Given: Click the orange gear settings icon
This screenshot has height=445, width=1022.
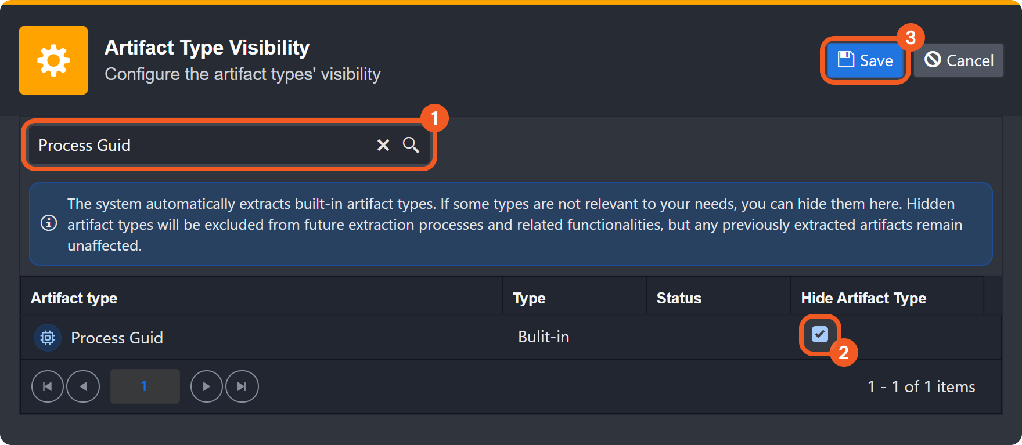Looking at the screenshot, I should 53,60.
